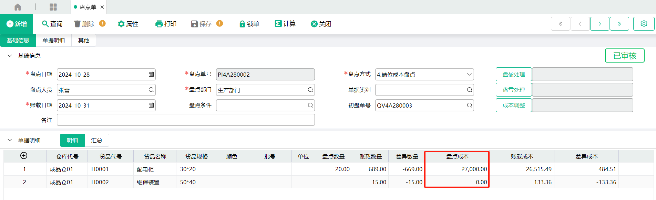
Task: Select the 明细 view toggle
Action: coord(72,140)
